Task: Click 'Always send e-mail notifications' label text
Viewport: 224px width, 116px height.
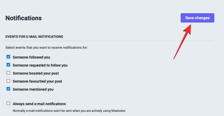Action: coord(39,104)
